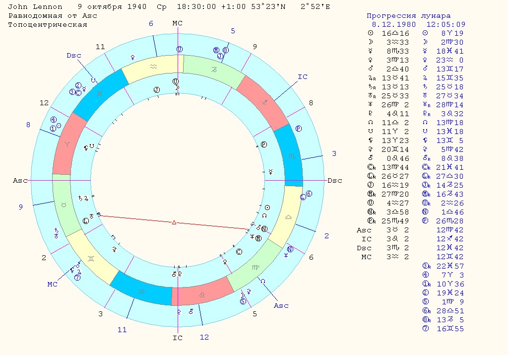Click the blue Dsc label beside the chart
The height and width of the screenshot is (355, 508).
(x=74, y=56)
